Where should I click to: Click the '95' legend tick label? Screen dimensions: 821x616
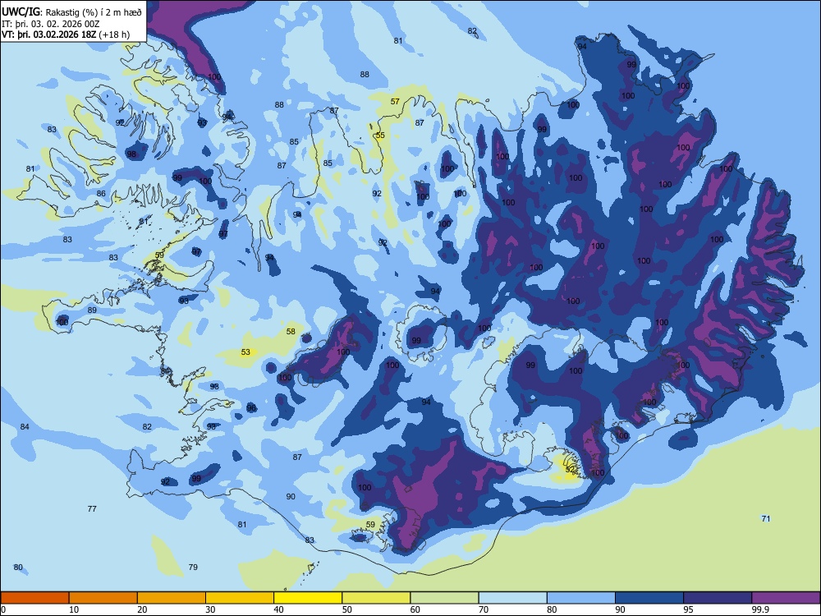pos(689,609)
